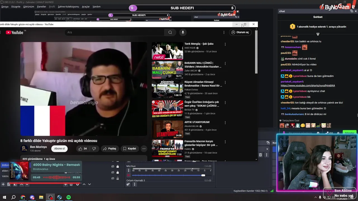
Task: Click the Özgür Özel'den Erdoğan'a video title
Action: coord(202,104)
